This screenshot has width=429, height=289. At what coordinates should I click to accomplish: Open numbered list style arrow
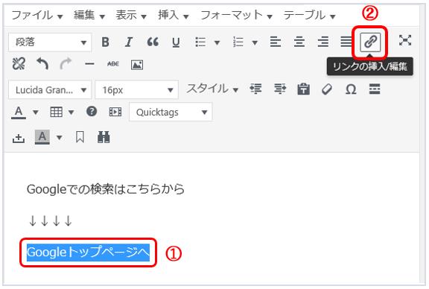point(255,42)
